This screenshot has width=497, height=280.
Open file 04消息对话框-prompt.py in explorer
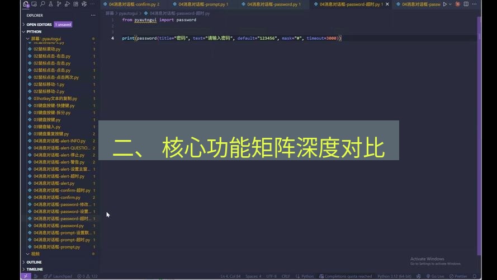[x=56, y=246]
